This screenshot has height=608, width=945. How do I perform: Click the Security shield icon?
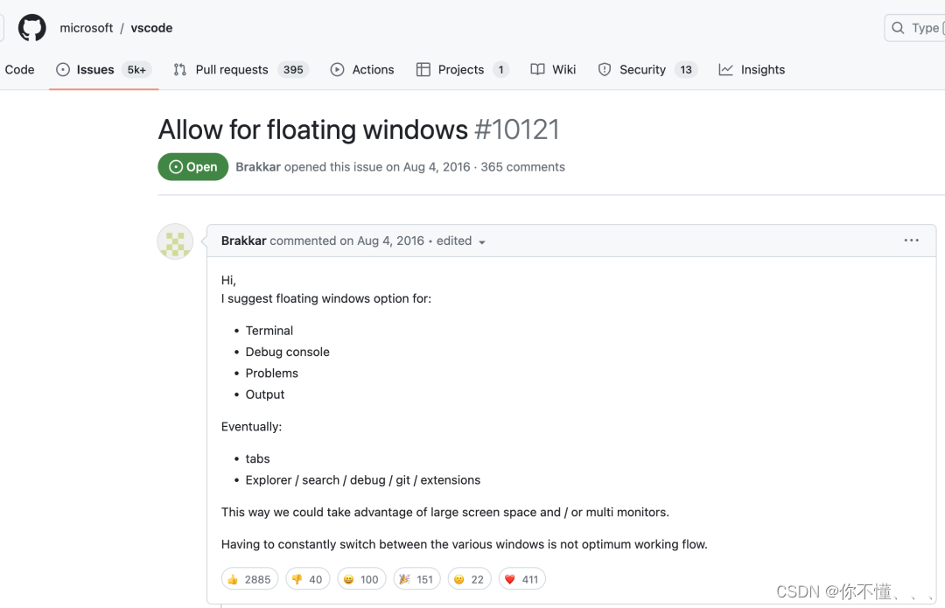click(x=605, y=70)
